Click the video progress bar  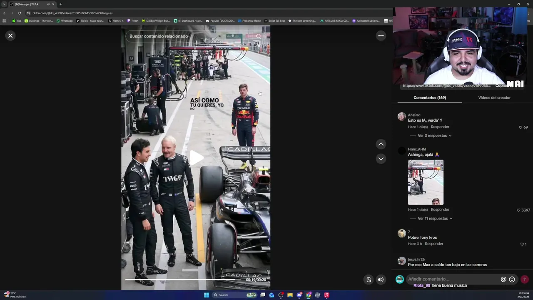click(196, 280)
